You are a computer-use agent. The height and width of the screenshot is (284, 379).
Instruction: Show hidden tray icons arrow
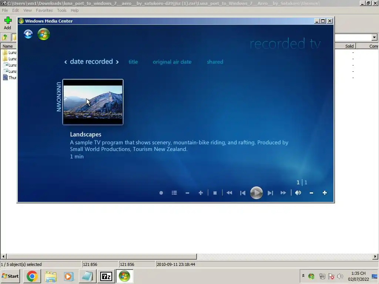click(x=303, y=276)
